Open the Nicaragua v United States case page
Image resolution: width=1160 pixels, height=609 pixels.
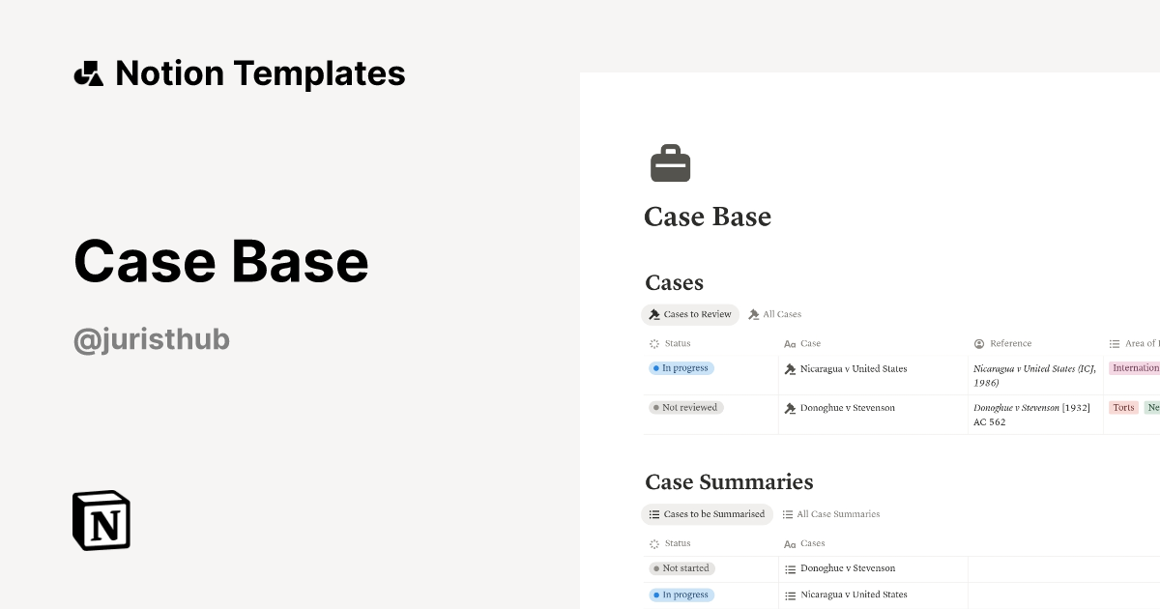[x=854, y=368]
